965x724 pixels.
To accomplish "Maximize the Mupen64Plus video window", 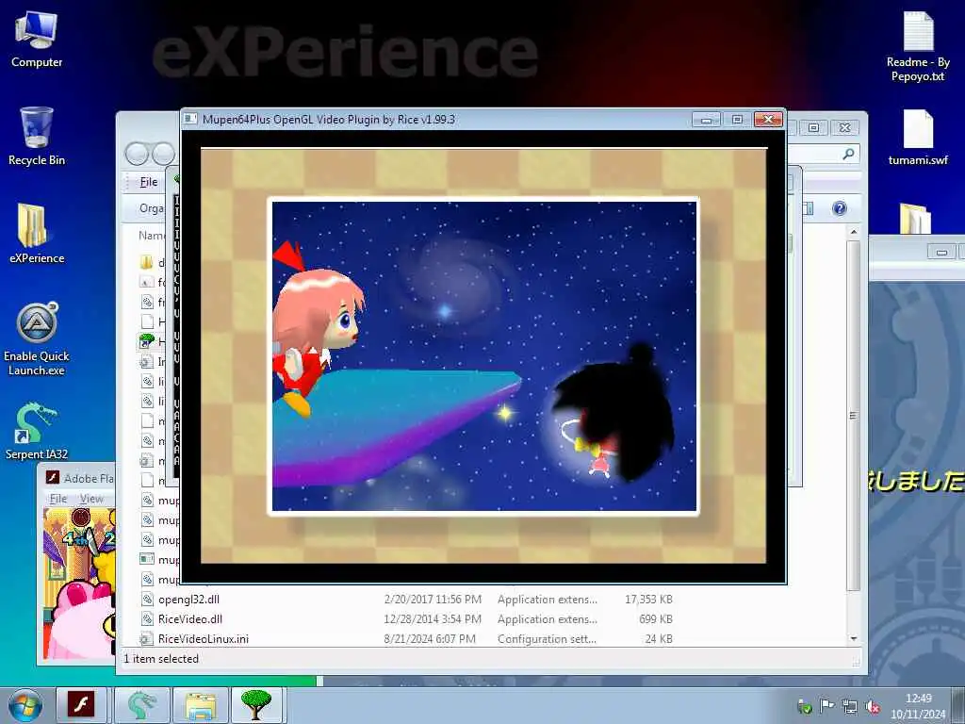I will (737, 120).
